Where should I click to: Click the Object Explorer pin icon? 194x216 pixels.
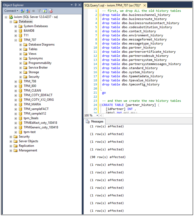(75, 5)
